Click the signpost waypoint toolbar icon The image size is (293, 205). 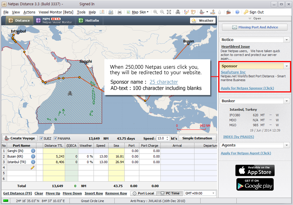[193, 12]
